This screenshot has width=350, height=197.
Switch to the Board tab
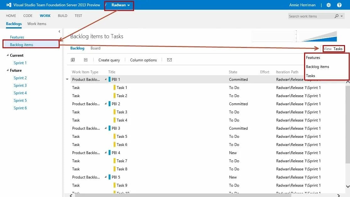[x=95, y=48]
